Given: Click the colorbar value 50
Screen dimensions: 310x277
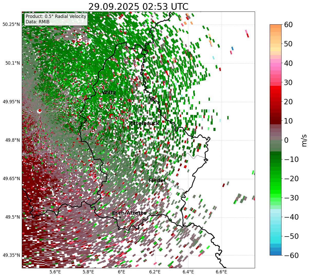Looking at the screenshot, I should point(288,44).
